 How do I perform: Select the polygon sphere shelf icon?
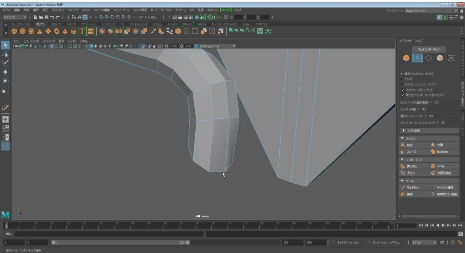[14, 31]
